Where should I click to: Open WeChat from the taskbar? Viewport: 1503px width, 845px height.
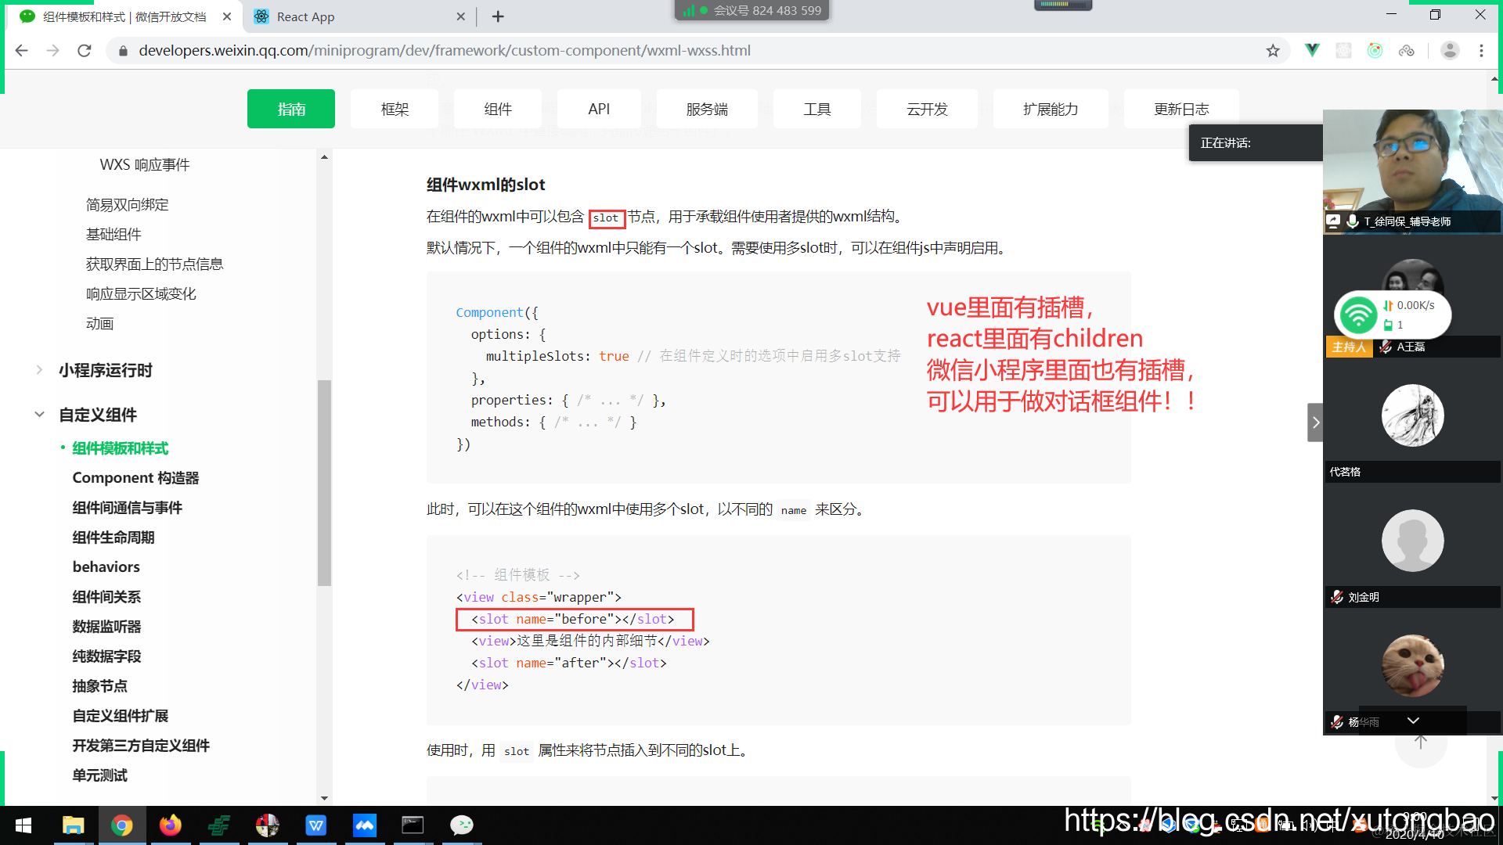pyautogui.click(x=461, y=825)
